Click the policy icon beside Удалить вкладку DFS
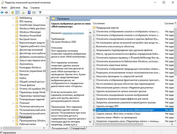 [x=94, y=106]
